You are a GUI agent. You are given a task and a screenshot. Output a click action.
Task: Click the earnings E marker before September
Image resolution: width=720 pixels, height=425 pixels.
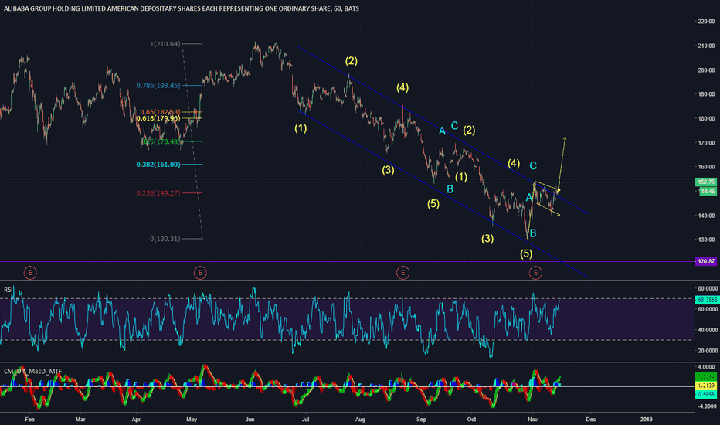click(x=402, y=273)
